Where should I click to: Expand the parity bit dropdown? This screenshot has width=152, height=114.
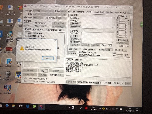tap(109, 50)
